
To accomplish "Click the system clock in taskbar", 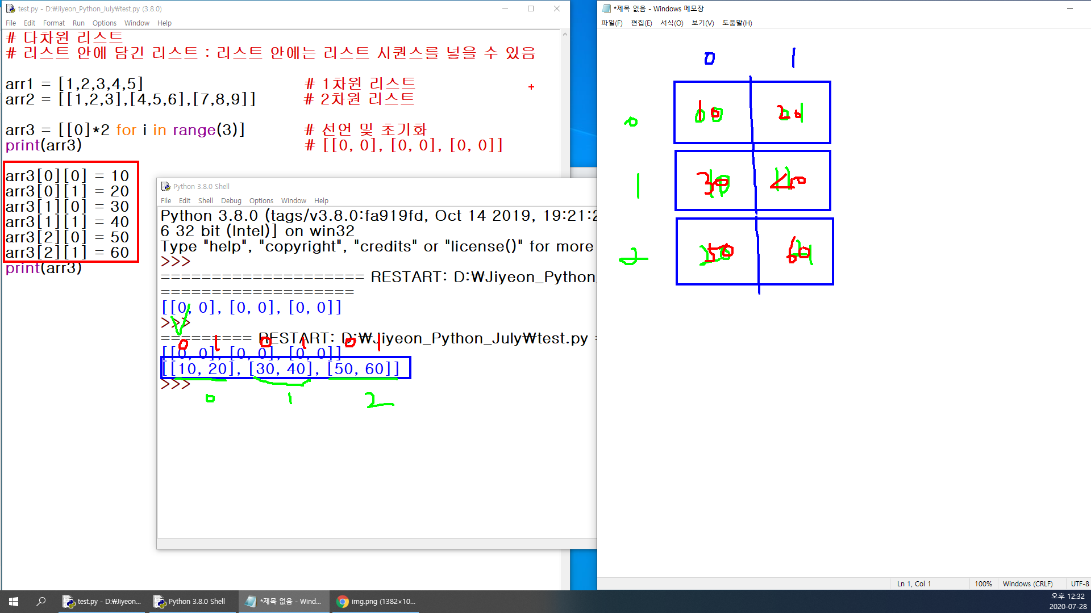I will pos(1067,602).
